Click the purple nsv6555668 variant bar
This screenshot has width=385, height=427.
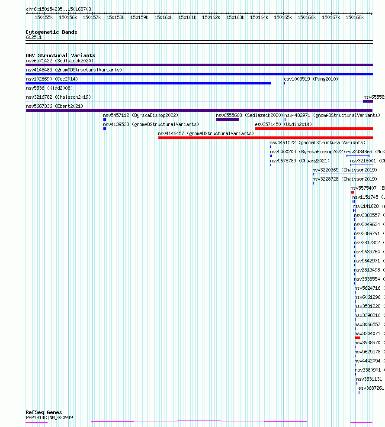pos(228,120)
